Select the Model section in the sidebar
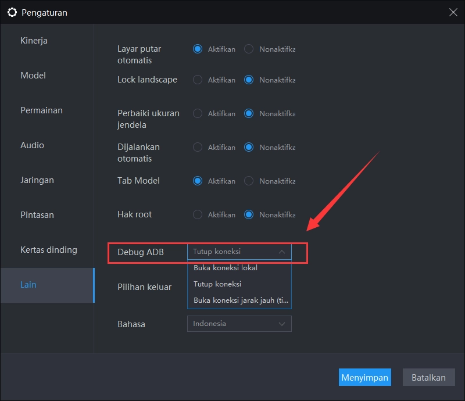Image resolution: width=465 pixels, height=401 pixels. tap(33, 75)
